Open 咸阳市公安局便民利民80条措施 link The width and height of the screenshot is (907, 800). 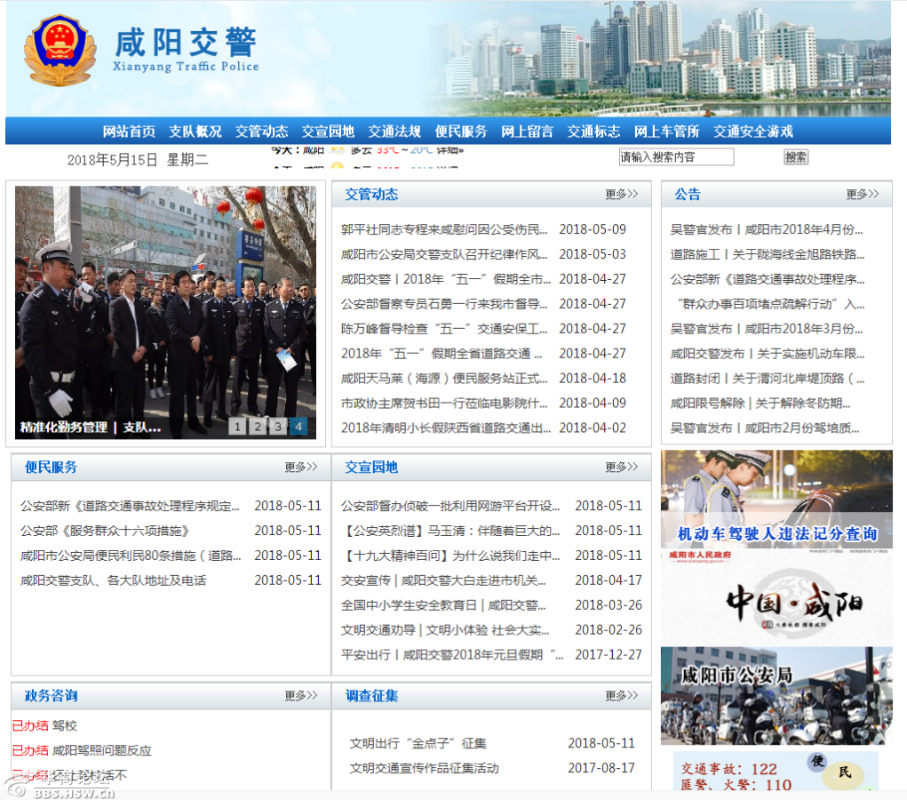coord(131,556)
